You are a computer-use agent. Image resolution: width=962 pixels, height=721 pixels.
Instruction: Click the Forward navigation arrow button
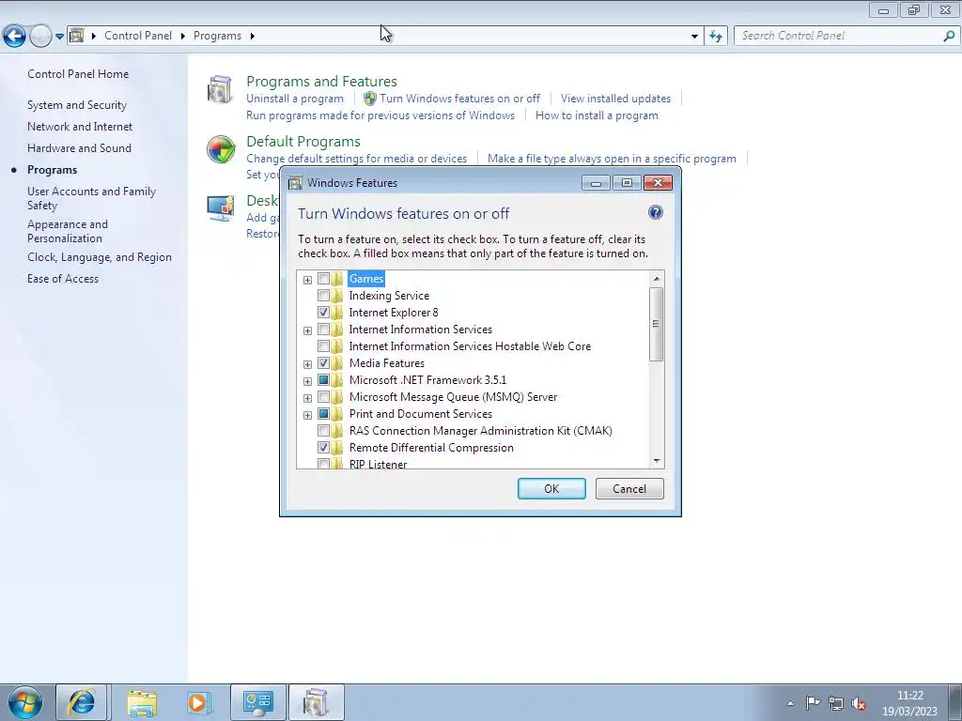40,37
